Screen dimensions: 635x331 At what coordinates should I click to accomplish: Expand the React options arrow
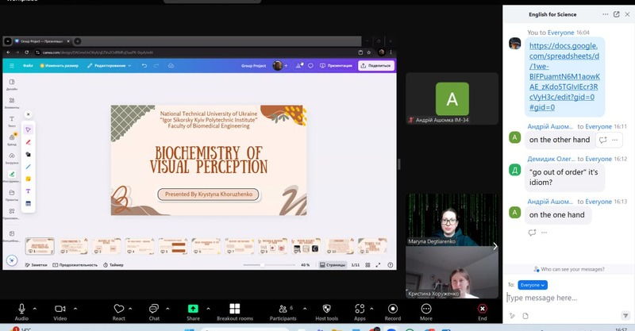[x=130, y=309]
